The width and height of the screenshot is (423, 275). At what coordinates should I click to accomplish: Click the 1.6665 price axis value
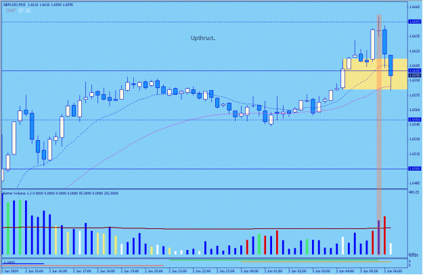pos(415,7)
